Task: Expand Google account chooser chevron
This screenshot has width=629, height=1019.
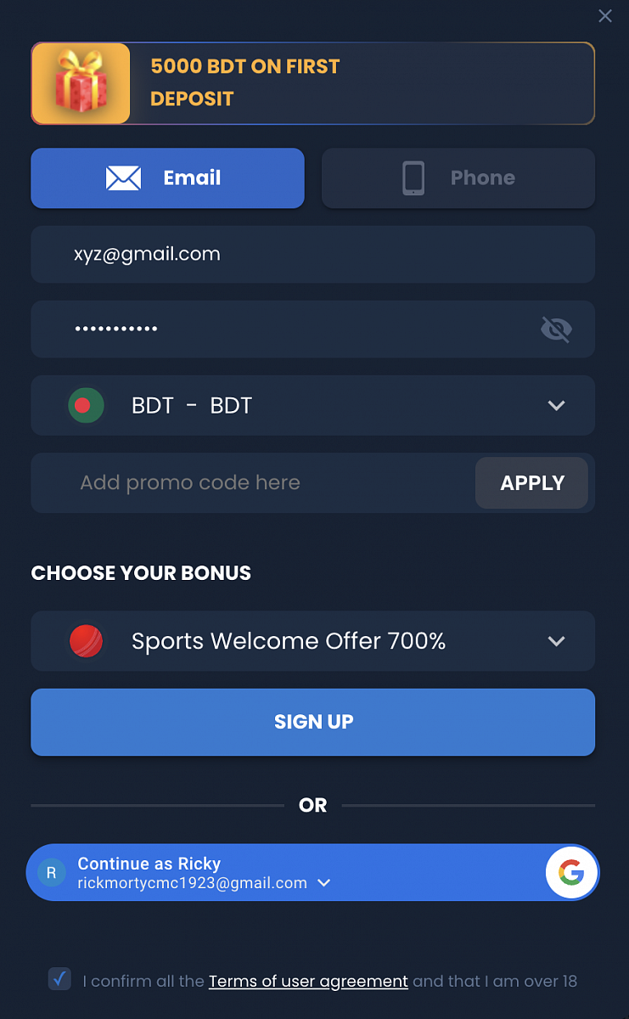Action: [x=323, y=883]
